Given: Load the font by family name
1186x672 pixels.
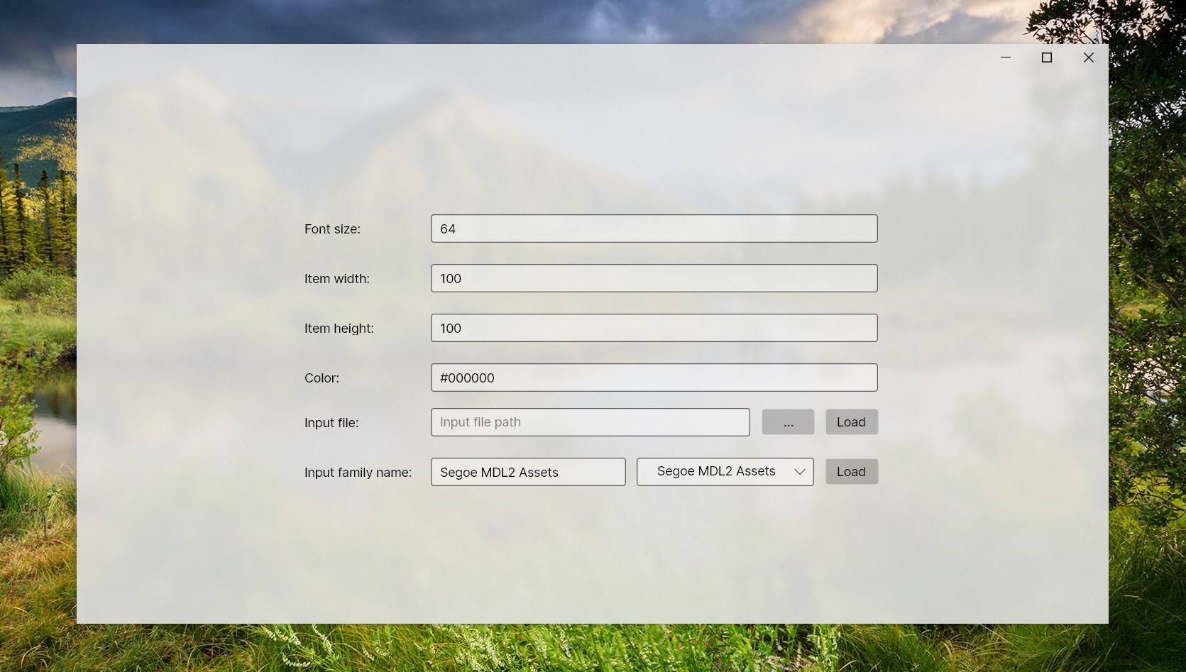Looking at the screenshot, I should click(x=851, y=472).
